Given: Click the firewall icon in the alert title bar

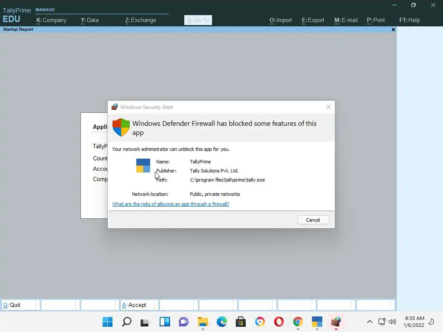Looking at the screenshot, I should pos(115,107).
